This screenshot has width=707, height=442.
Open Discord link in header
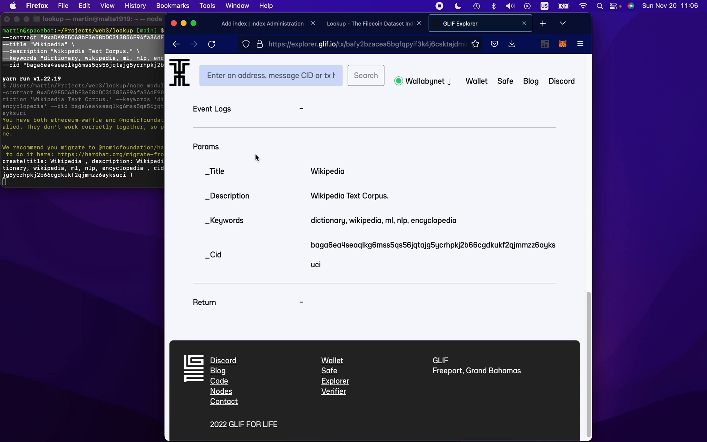562,81
